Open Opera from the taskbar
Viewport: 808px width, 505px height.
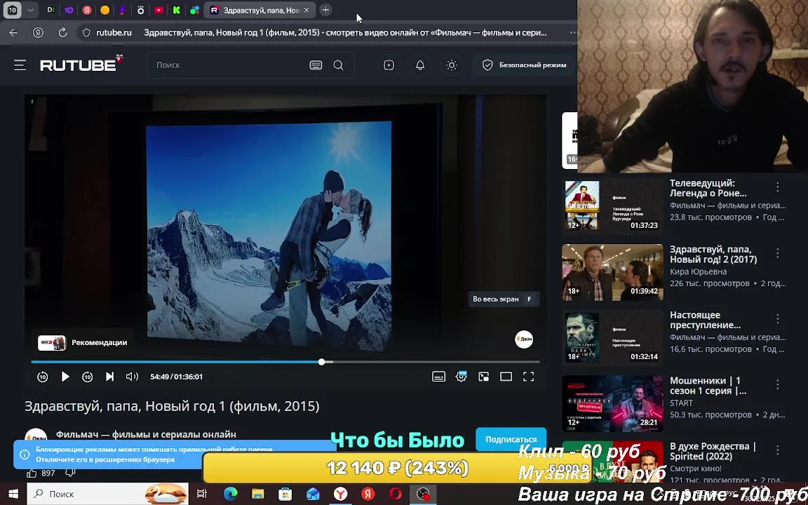pyautogui.click(x=396, y=494)
